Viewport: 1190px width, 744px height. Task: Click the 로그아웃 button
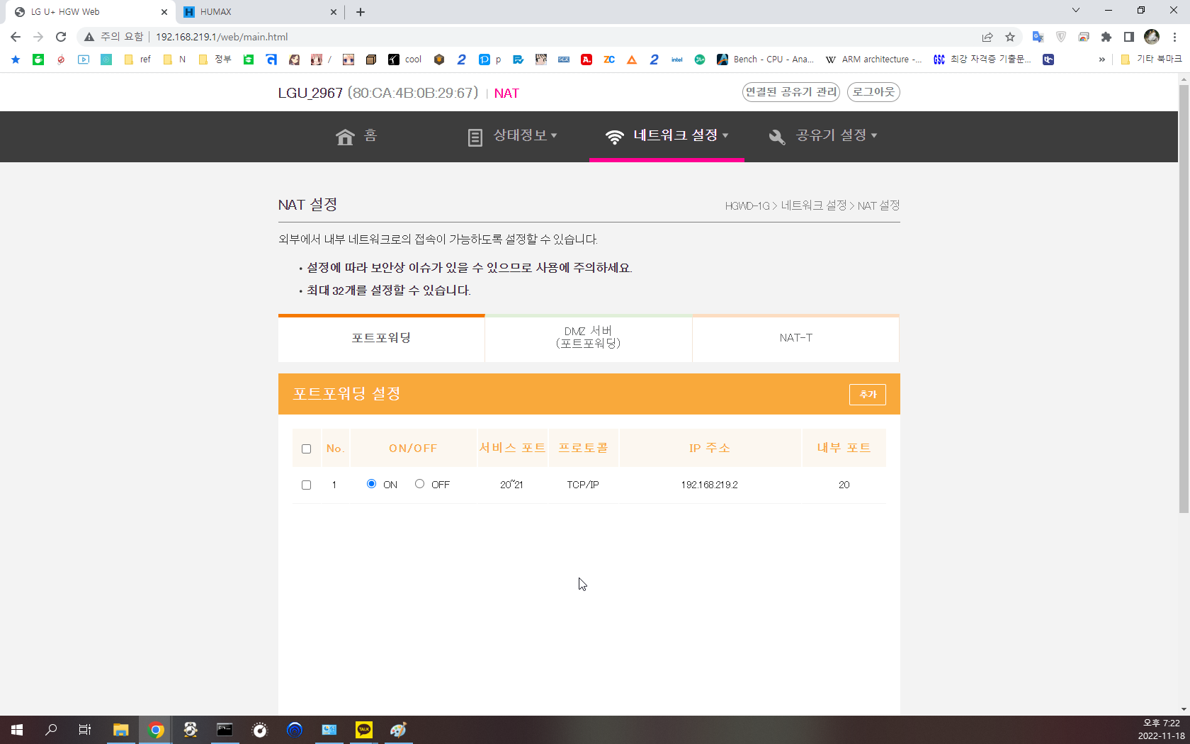873,92
